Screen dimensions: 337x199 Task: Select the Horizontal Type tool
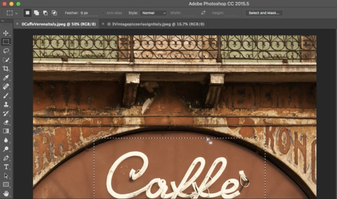click(6, 167)
